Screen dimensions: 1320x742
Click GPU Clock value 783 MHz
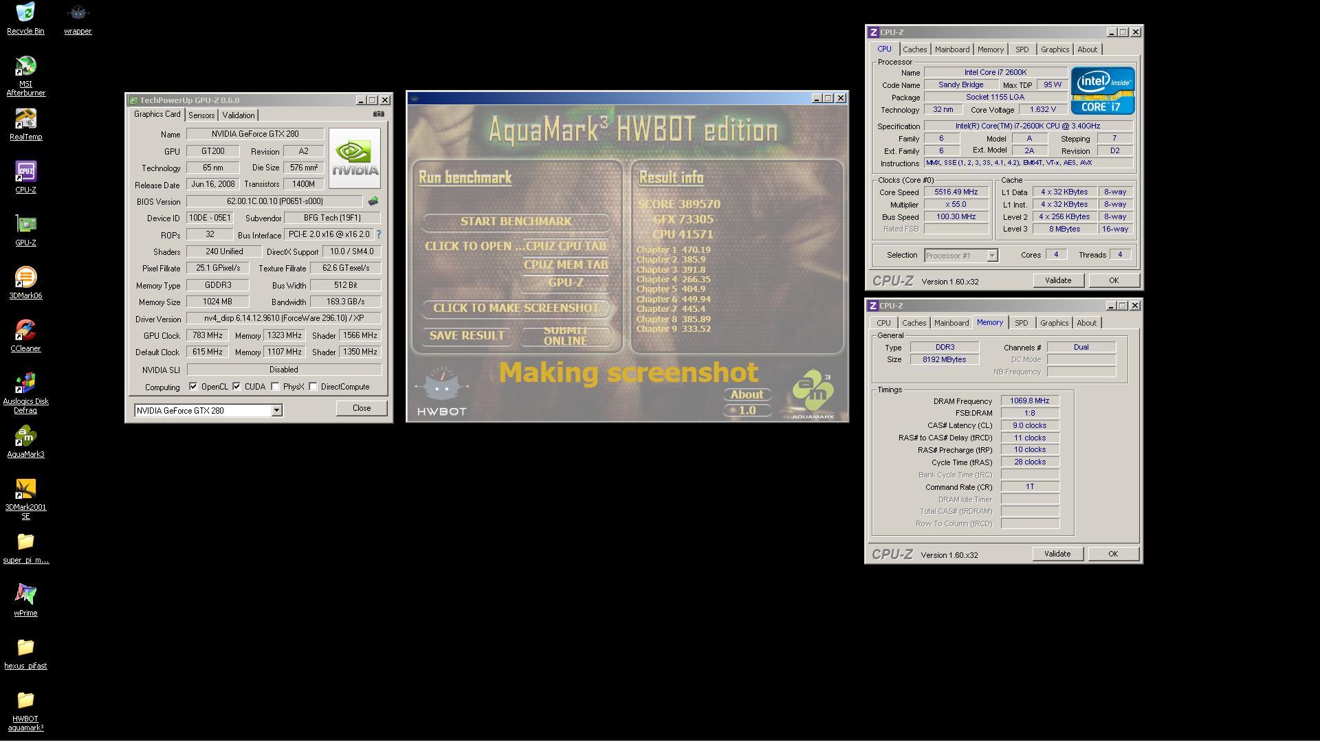click(208, 335)
